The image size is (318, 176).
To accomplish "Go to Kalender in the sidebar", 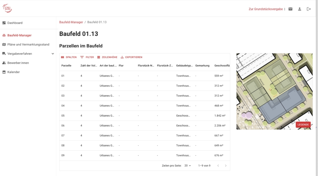I will [x=14, y=72].
